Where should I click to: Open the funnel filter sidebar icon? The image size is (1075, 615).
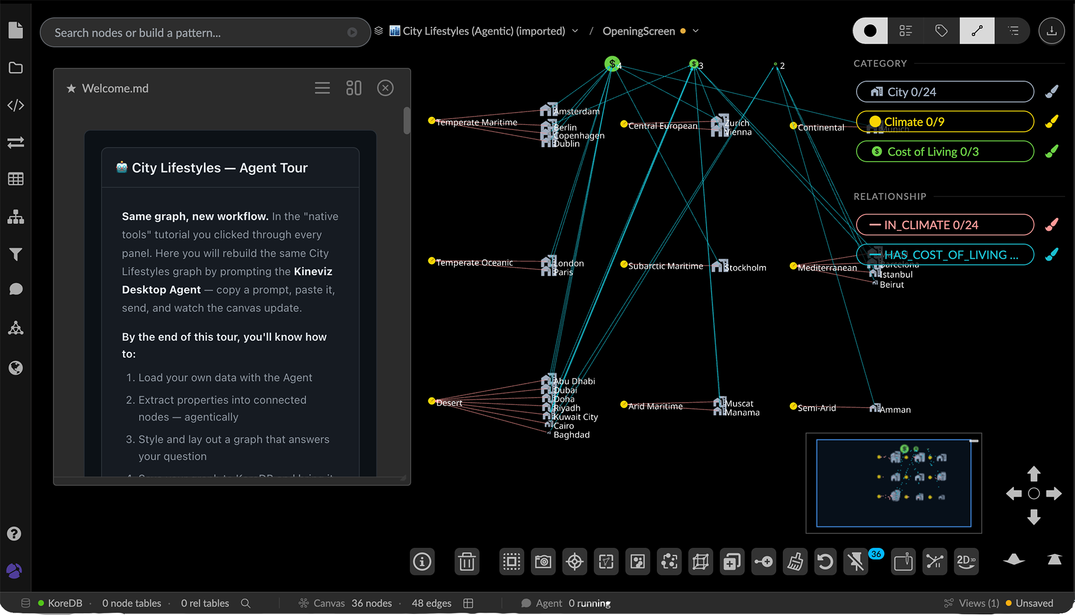(16, 254)
